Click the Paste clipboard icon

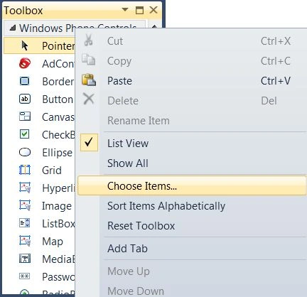click(x=89, y=80)
